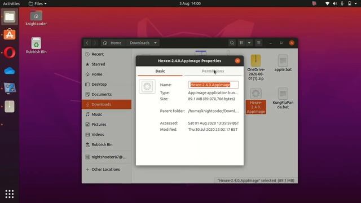Image resolution: width=361 pixels, height=203 pixels.
Task: Open Rubbish Bin desktop icon
Action: 36,46
